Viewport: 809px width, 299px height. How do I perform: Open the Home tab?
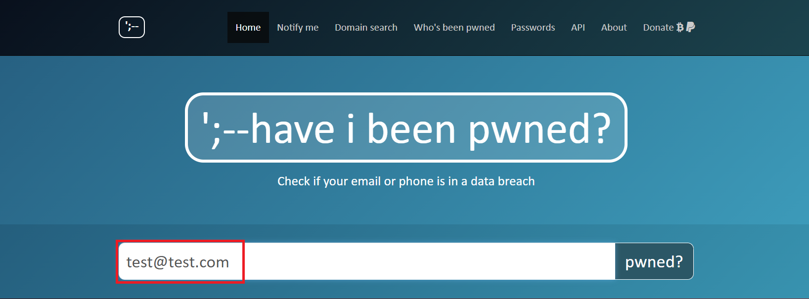point(248,28)
